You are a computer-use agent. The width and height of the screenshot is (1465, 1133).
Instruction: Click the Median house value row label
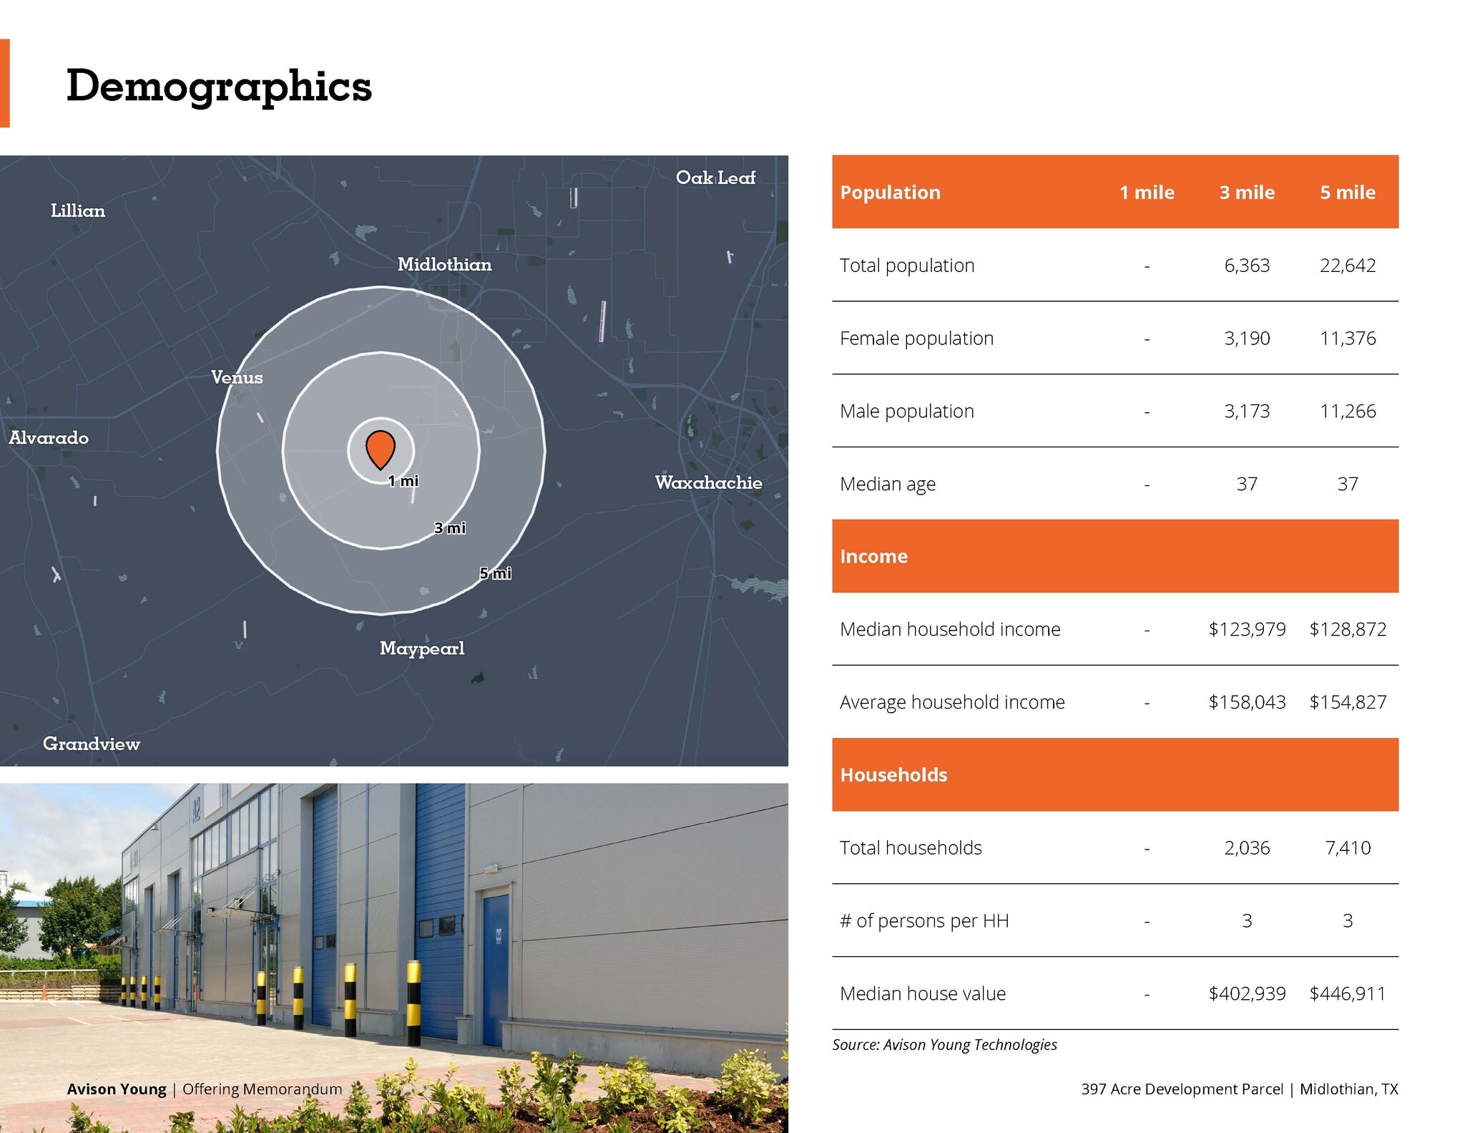(923, 993)
